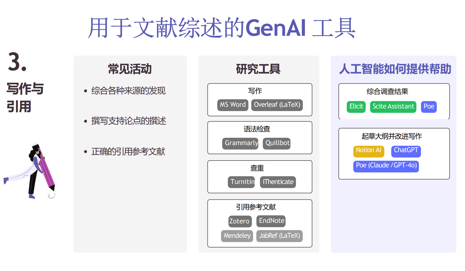This screenshot has width=465, height=271.
Task: Select the Turnitin tag
Action: pos(241,182)
